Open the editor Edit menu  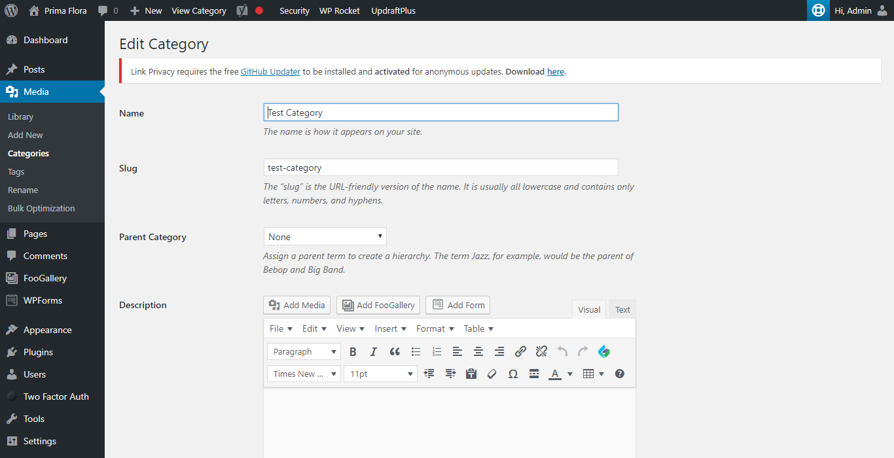point(315,328)
